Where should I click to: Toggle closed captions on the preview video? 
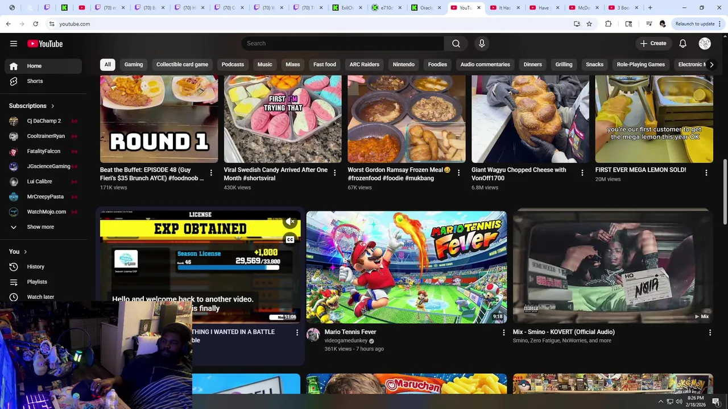click(x=290, y=239)
